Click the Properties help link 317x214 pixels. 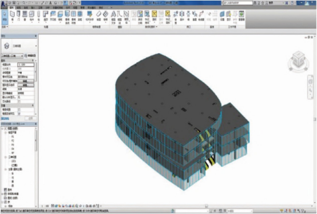(x=5, y=119)
